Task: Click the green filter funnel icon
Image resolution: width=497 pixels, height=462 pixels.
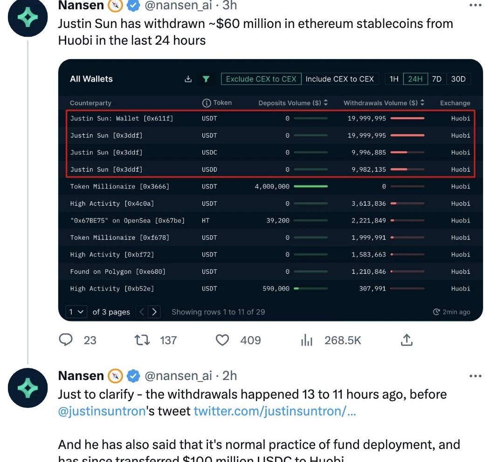Action: point(206,79)
